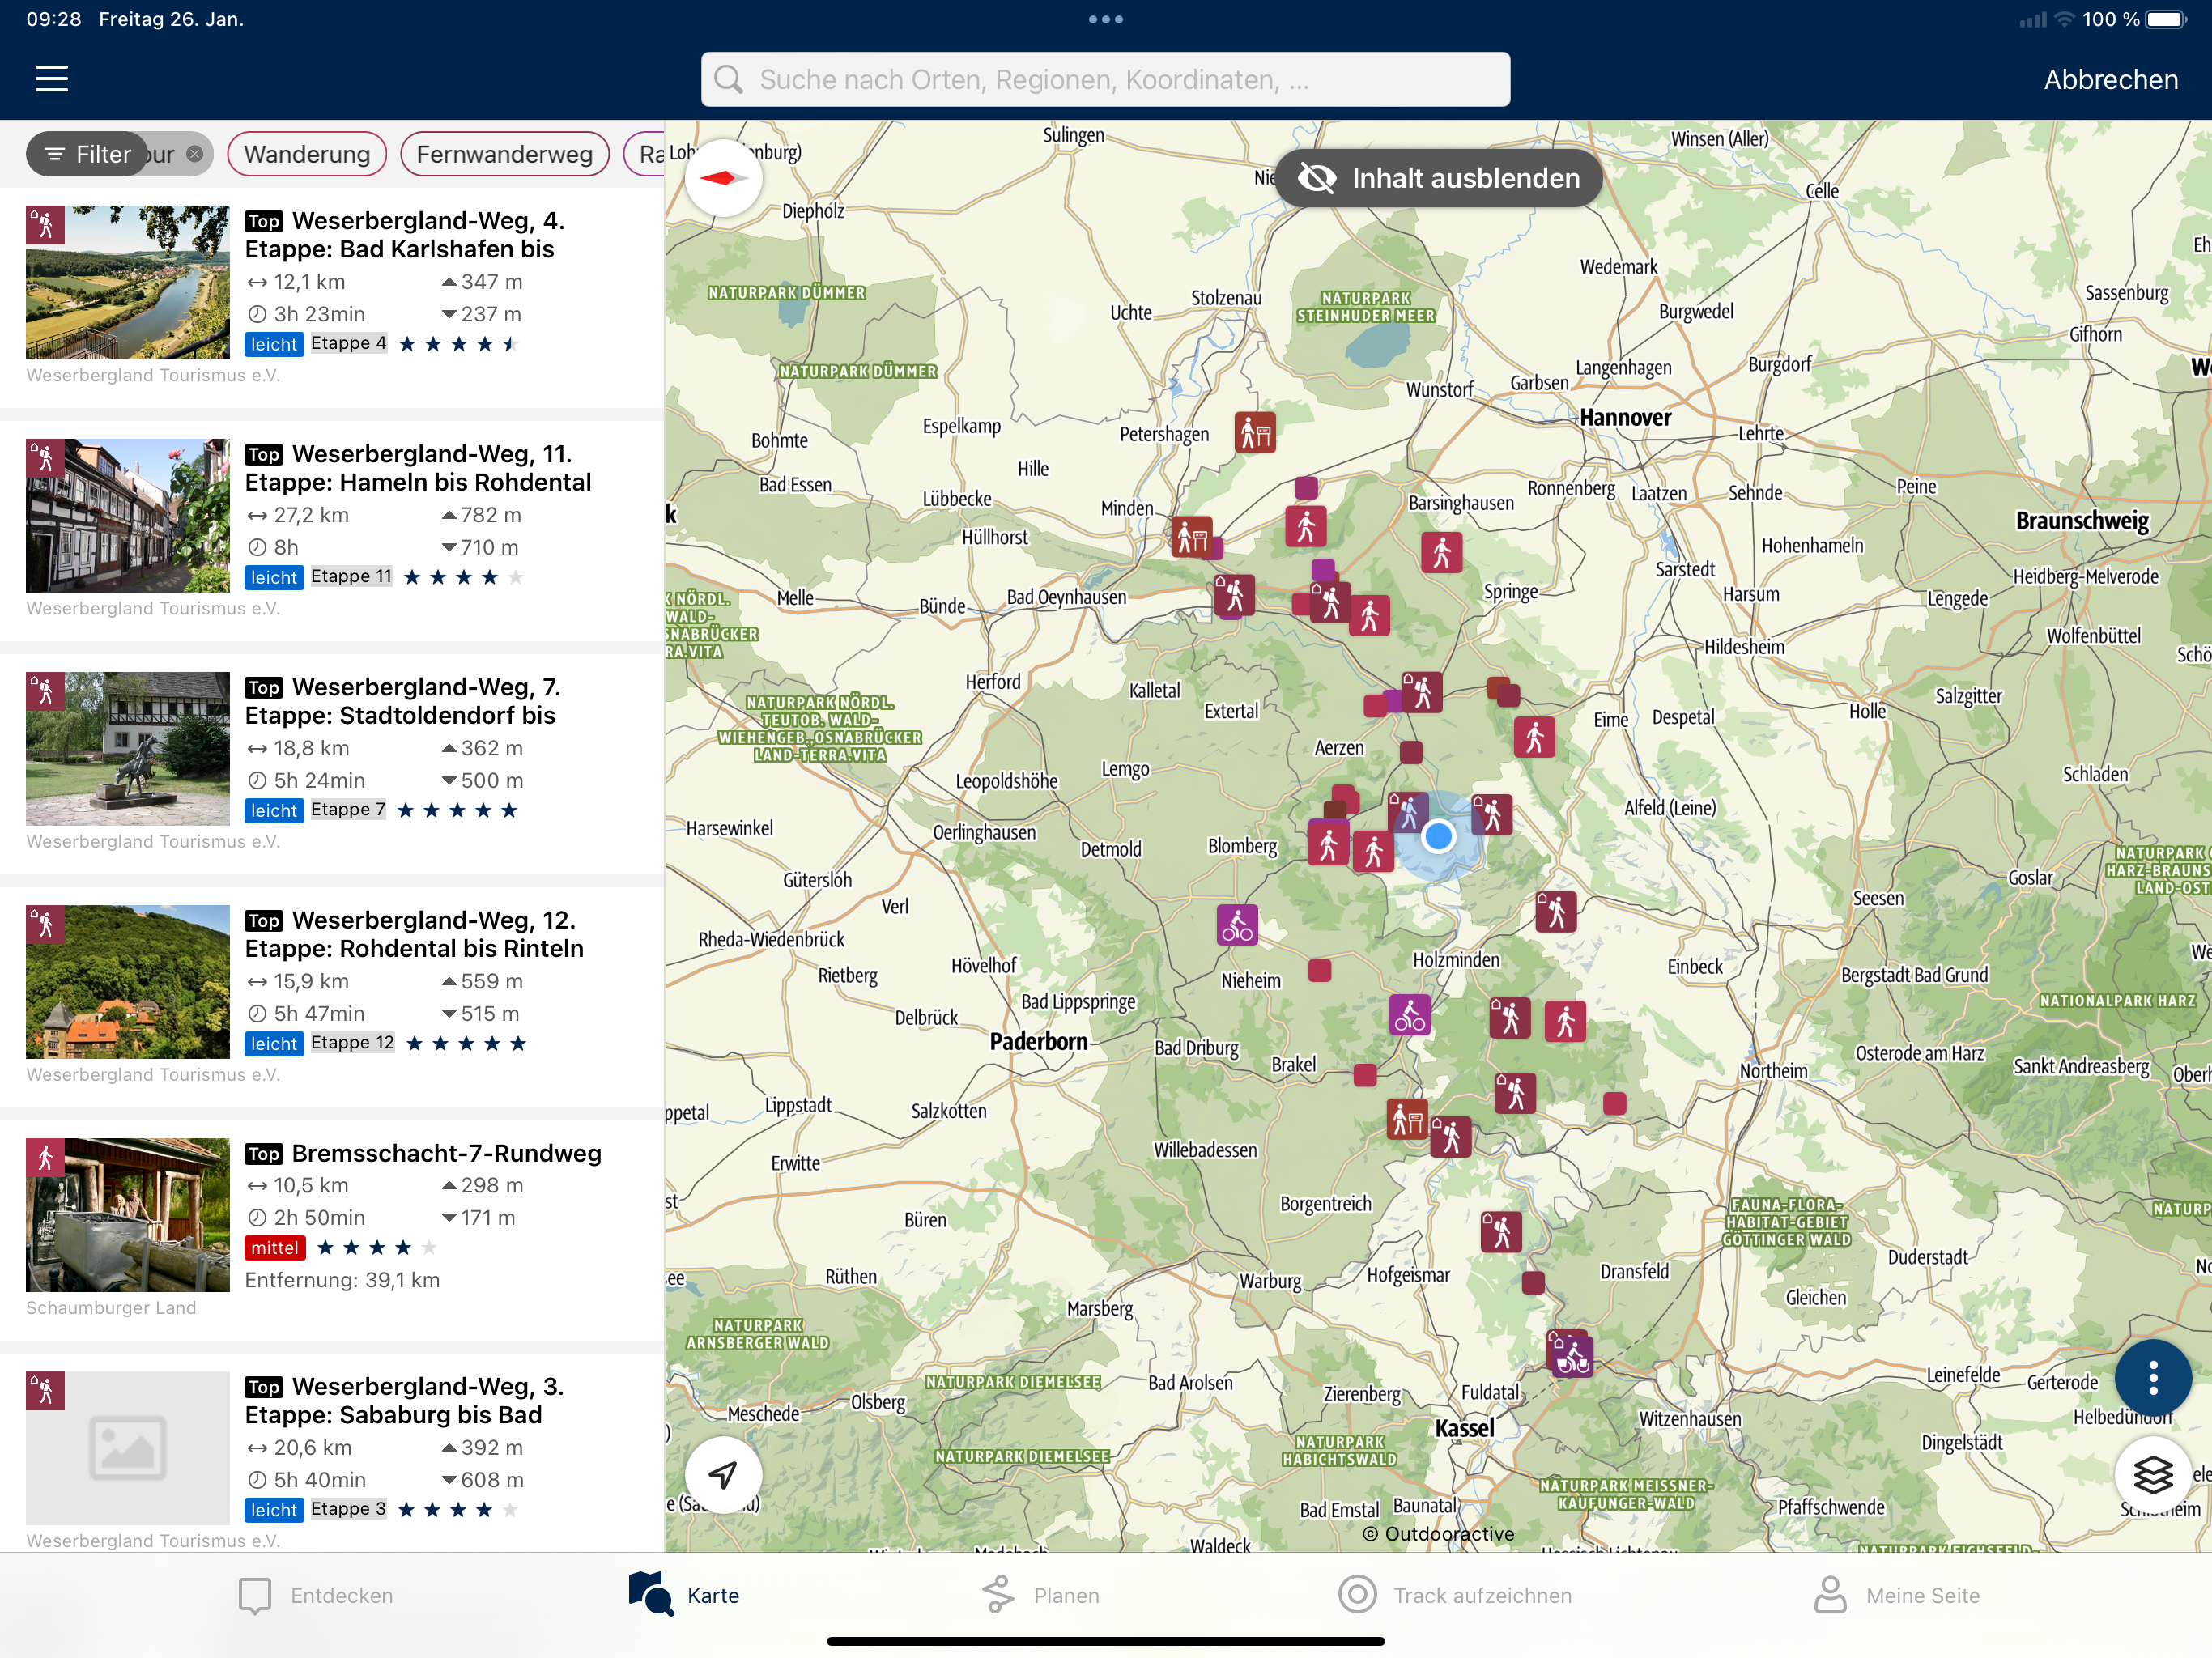Screen dimensions: 2212x1658
Task: Tap the river valley thumbnail of Etappe 4
Action: coord(128,283)
